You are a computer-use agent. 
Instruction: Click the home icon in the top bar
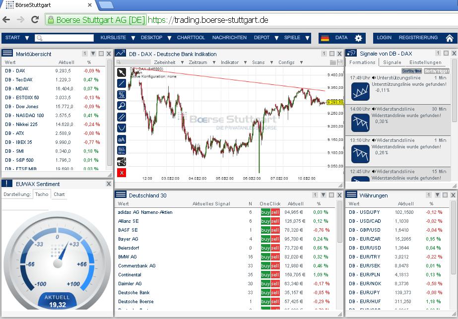pyautogui.click(x=449, y=37)
